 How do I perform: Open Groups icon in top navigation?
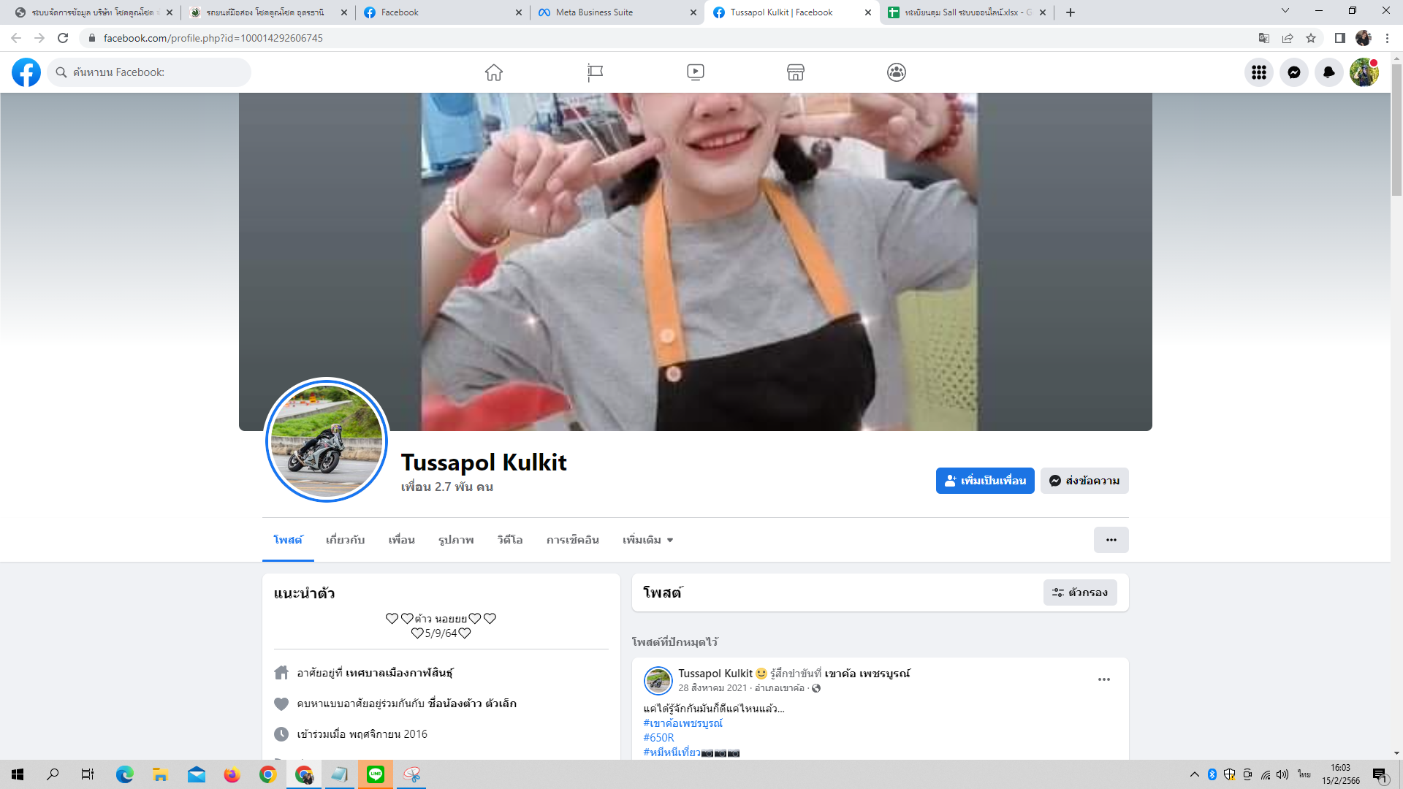[x=896, y=72]
